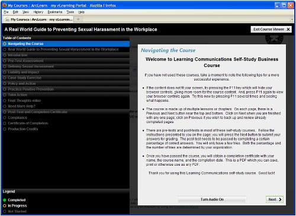Image resolution: width=296 pixels, height=216 pixels.
Task: Click status circle beside Take Action
Action: pos(5,95)
